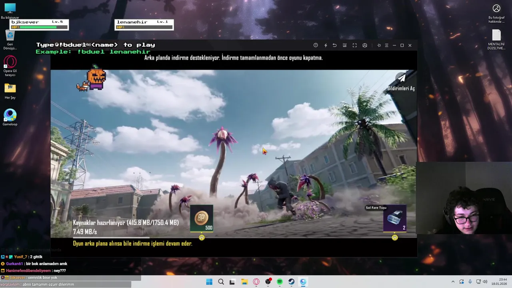The width and height of the screenshot is (512, 288).
Task: Switch to OBS Studio on the taskbar
Action: [268, 282]
